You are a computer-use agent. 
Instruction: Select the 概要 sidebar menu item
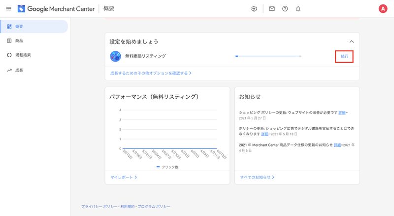pyautogui.click(x=34, y=27)
